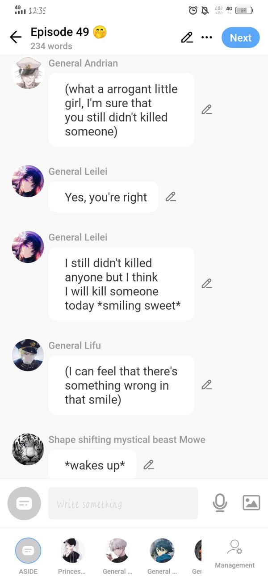Select the ASIDE speaker tab
Viewport: 268px width, 581px height.
[x=28, y=551]
